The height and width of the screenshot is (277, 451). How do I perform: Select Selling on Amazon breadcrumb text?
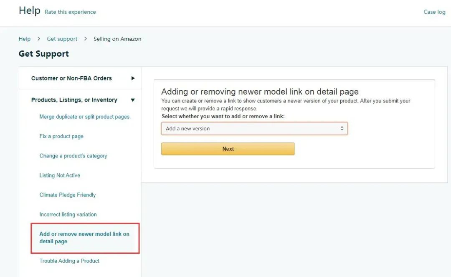click(117, 39)
